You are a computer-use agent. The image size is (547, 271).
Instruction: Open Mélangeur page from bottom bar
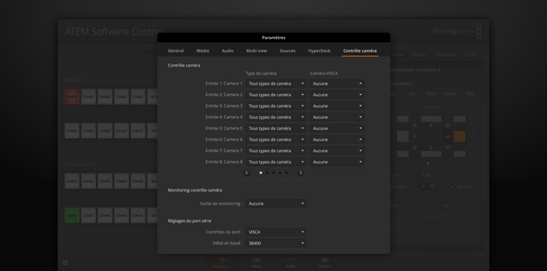coord(222,262)
